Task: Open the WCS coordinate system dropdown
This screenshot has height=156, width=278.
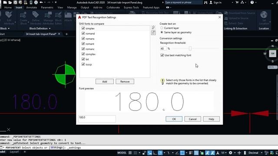Action: point(272,67)
